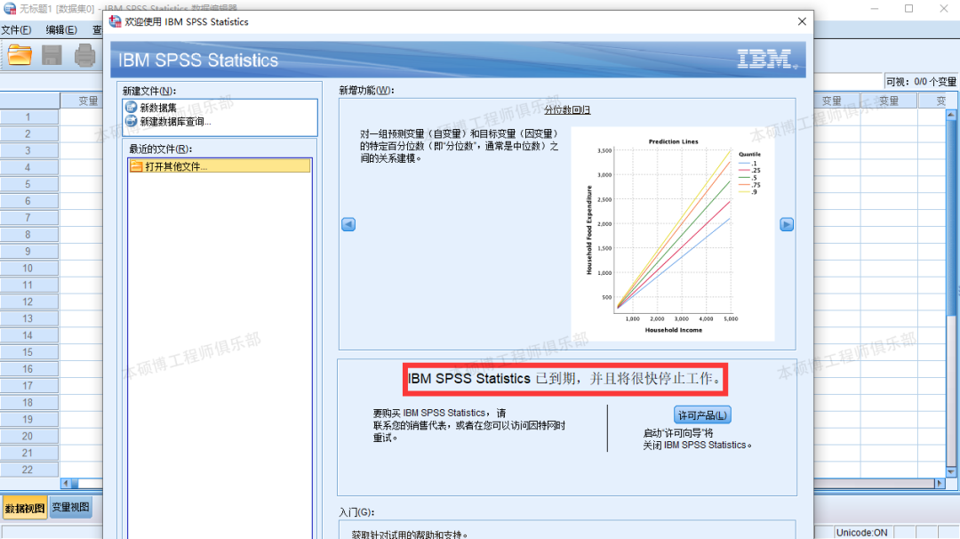The image size is (960, 539).
Task: Click vertical scrollbar down arrow in Data Editor
Action: point(951,472)
